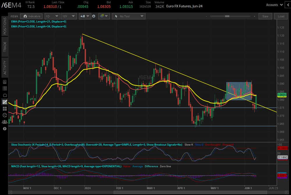Open the drawing tools palette icon

(x=102, y=16)
